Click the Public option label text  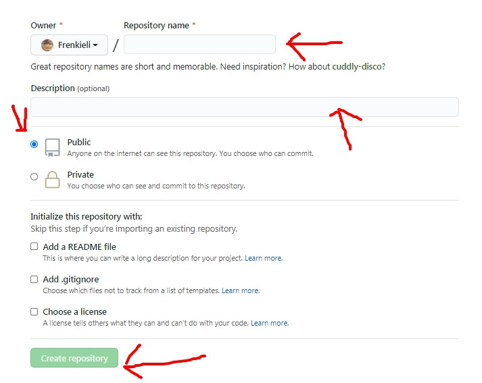point(79,143)
